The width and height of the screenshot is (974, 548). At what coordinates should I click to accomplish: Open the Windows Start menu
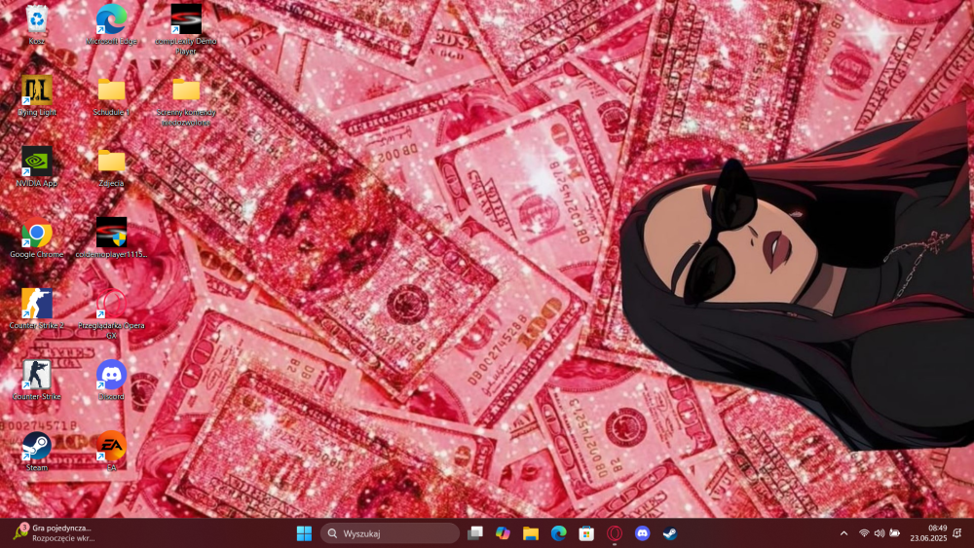304,533
